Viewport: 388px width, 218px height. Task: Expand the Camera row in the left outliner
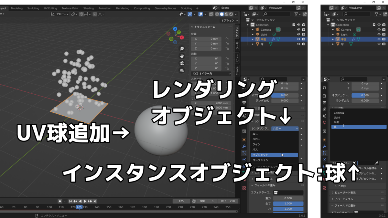point(253,30)
